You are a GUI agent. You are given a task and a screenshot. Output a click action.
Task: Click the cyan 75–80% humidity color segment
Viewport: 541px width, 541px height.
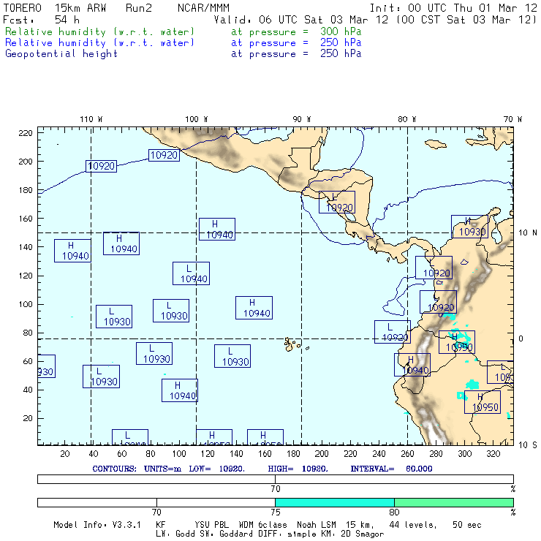click(x=335, y=502)
